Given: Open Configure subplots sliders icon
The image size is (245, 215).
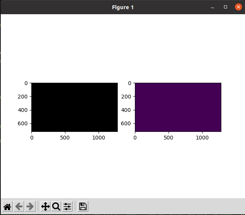Looking at the screenshot, I should 67,207.
